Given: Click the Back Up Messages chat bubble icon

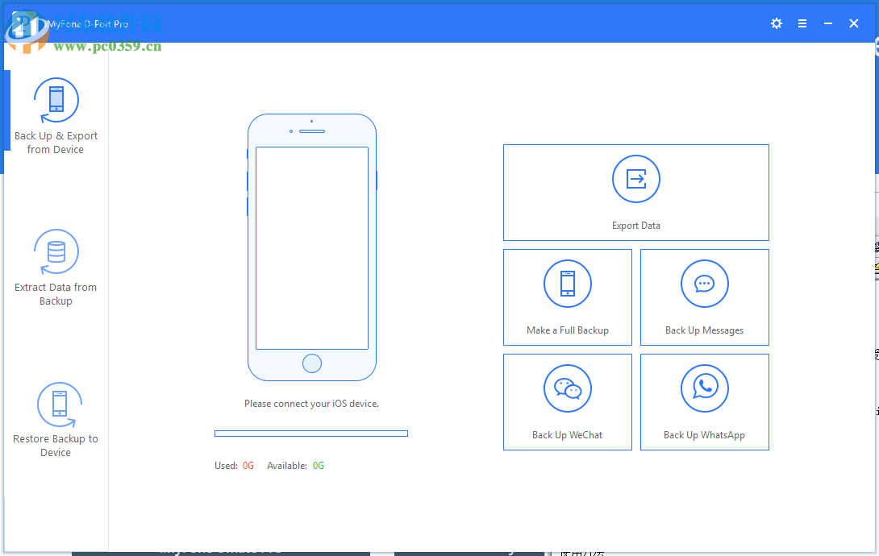Looking at the screenshot, I should pos(704,284).
